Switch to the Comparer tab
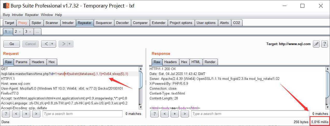Screen dimensions: 330x126 tap(140, 23)
